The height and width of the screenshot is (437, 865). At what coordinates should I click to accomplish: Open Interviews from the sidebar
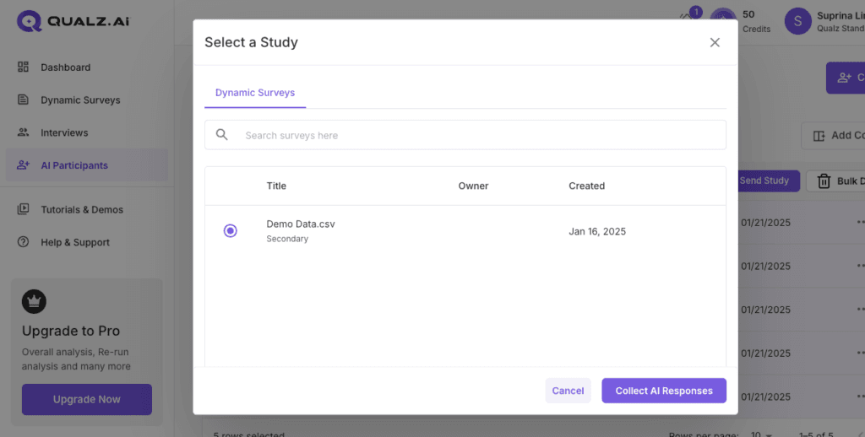(x=87, y=132)
